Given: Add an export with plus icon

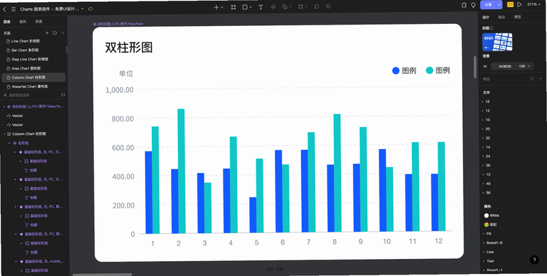Looking at the screenshot, I should 541,79.
